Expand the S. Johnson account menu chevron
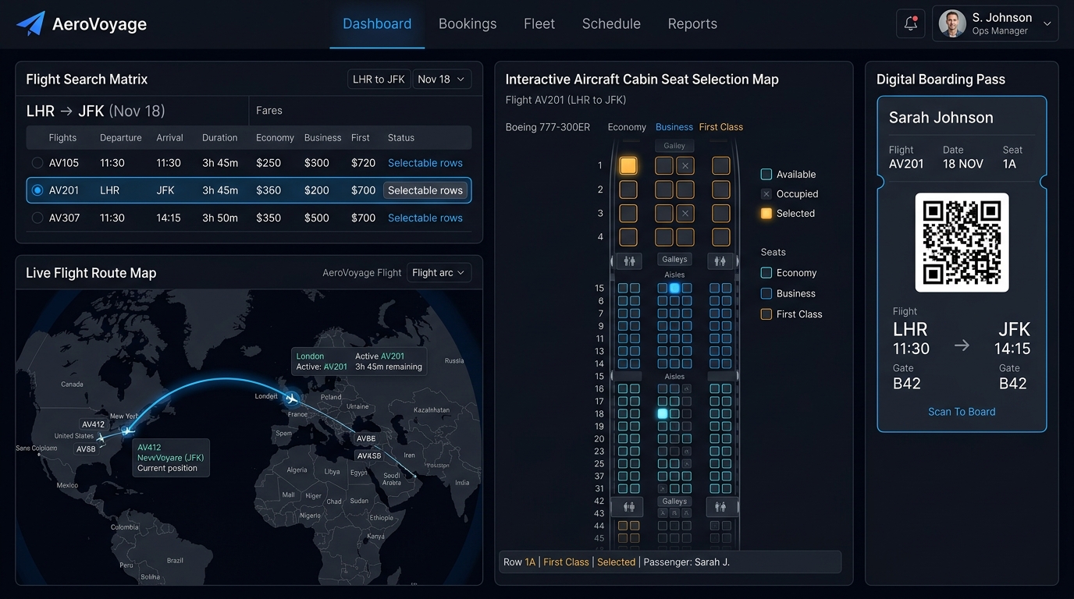This screenshot has height=599, width=1074. (1047, 24)
